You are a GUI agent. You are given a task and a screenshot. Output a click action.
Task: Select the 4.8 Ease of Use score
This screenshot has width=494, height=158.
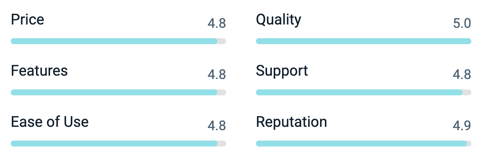click(217, 126)
